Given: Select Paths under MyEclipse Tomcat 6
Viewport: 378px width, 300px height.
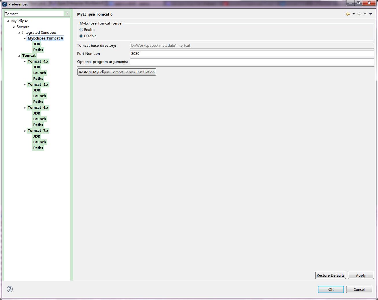Looking at the screenshot, I should (38, 50).
